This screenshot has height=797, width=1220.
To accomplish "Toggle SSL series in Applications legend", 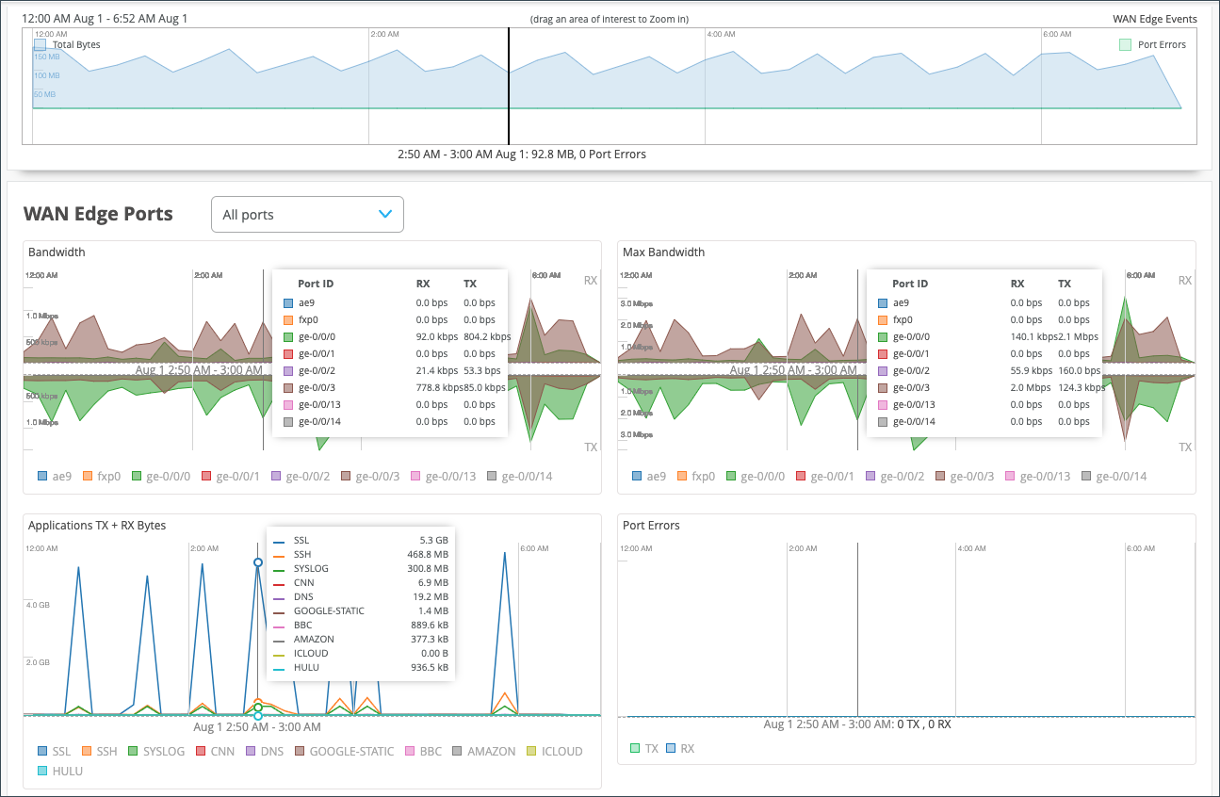I will (x=54, y=752).
